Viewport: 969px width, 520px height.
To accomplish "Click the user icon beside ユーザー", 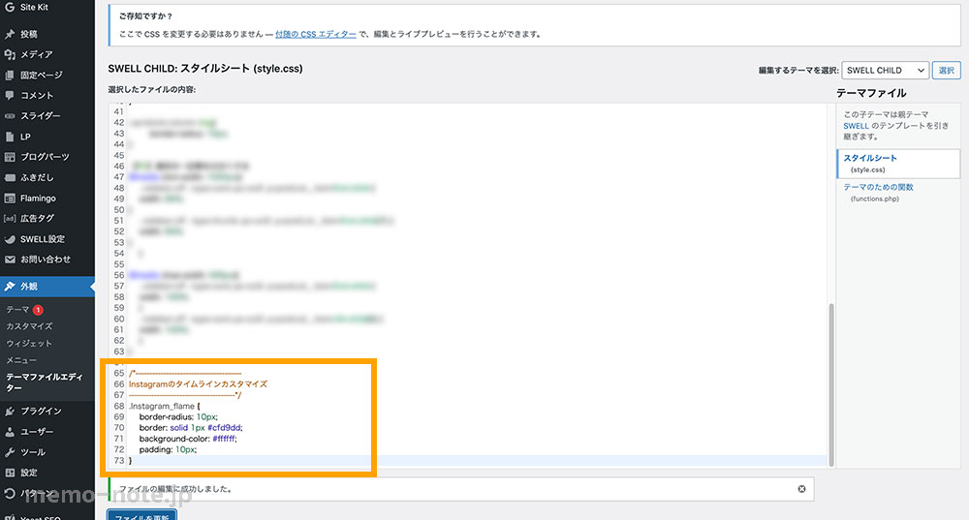I will (x=10, y=432).
